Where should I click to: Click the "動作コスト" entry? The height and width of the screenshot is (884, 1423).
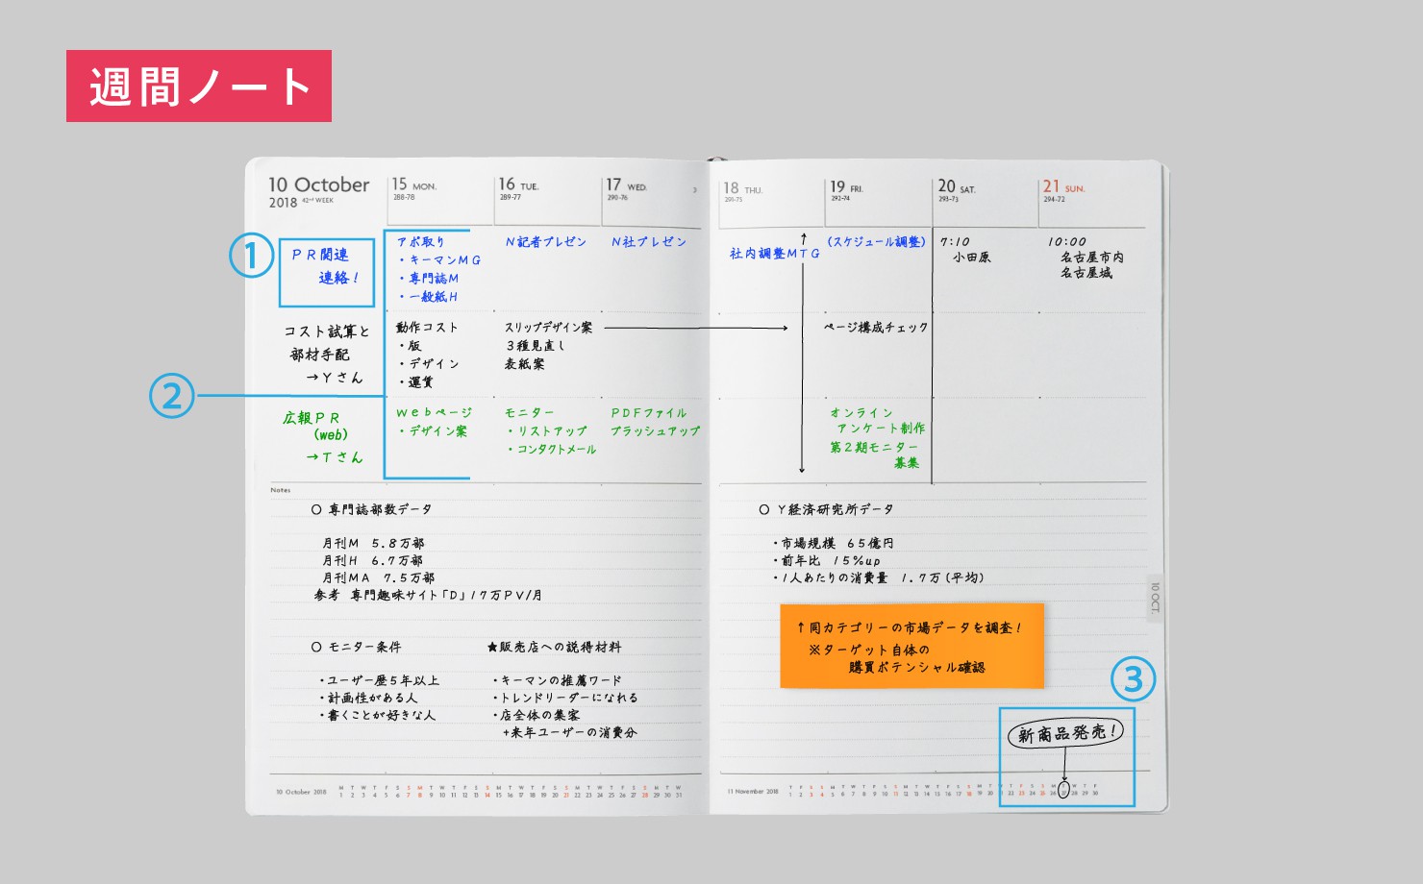(427, 328)
